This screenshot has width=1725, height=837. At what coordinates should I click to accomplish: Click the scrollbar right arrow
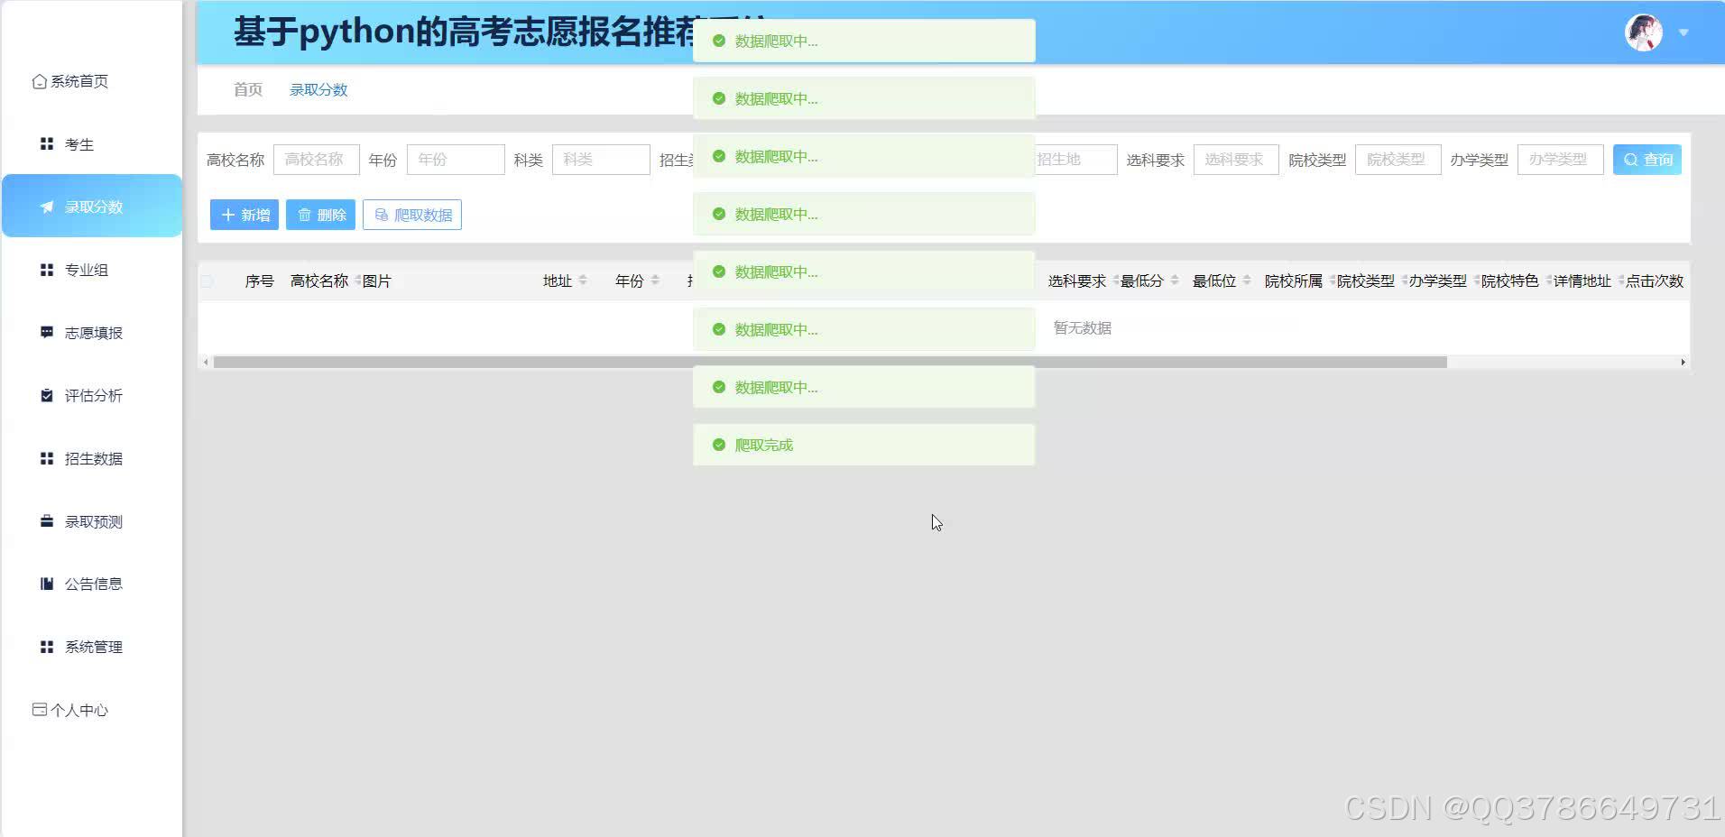[x=1683, y=362]
